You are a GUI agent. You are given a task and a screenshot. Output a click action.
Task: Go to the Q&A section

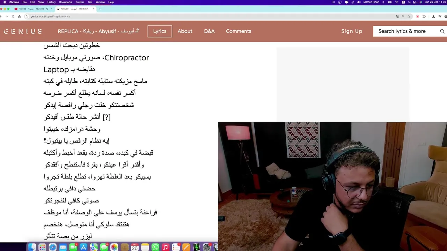209,31
